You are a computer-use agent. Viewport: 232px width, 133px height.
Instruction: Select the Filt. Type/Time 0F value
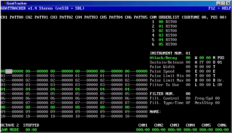pos(188,103)
